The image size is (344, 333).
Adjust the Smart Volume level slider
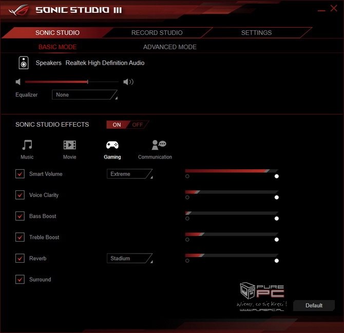coord(232,171)
